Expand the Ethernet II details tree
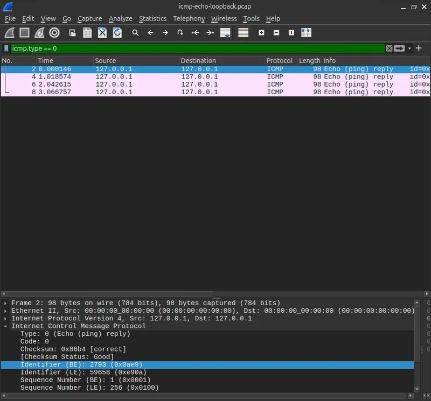Screen dimensions: 431x401 [5, 311]
